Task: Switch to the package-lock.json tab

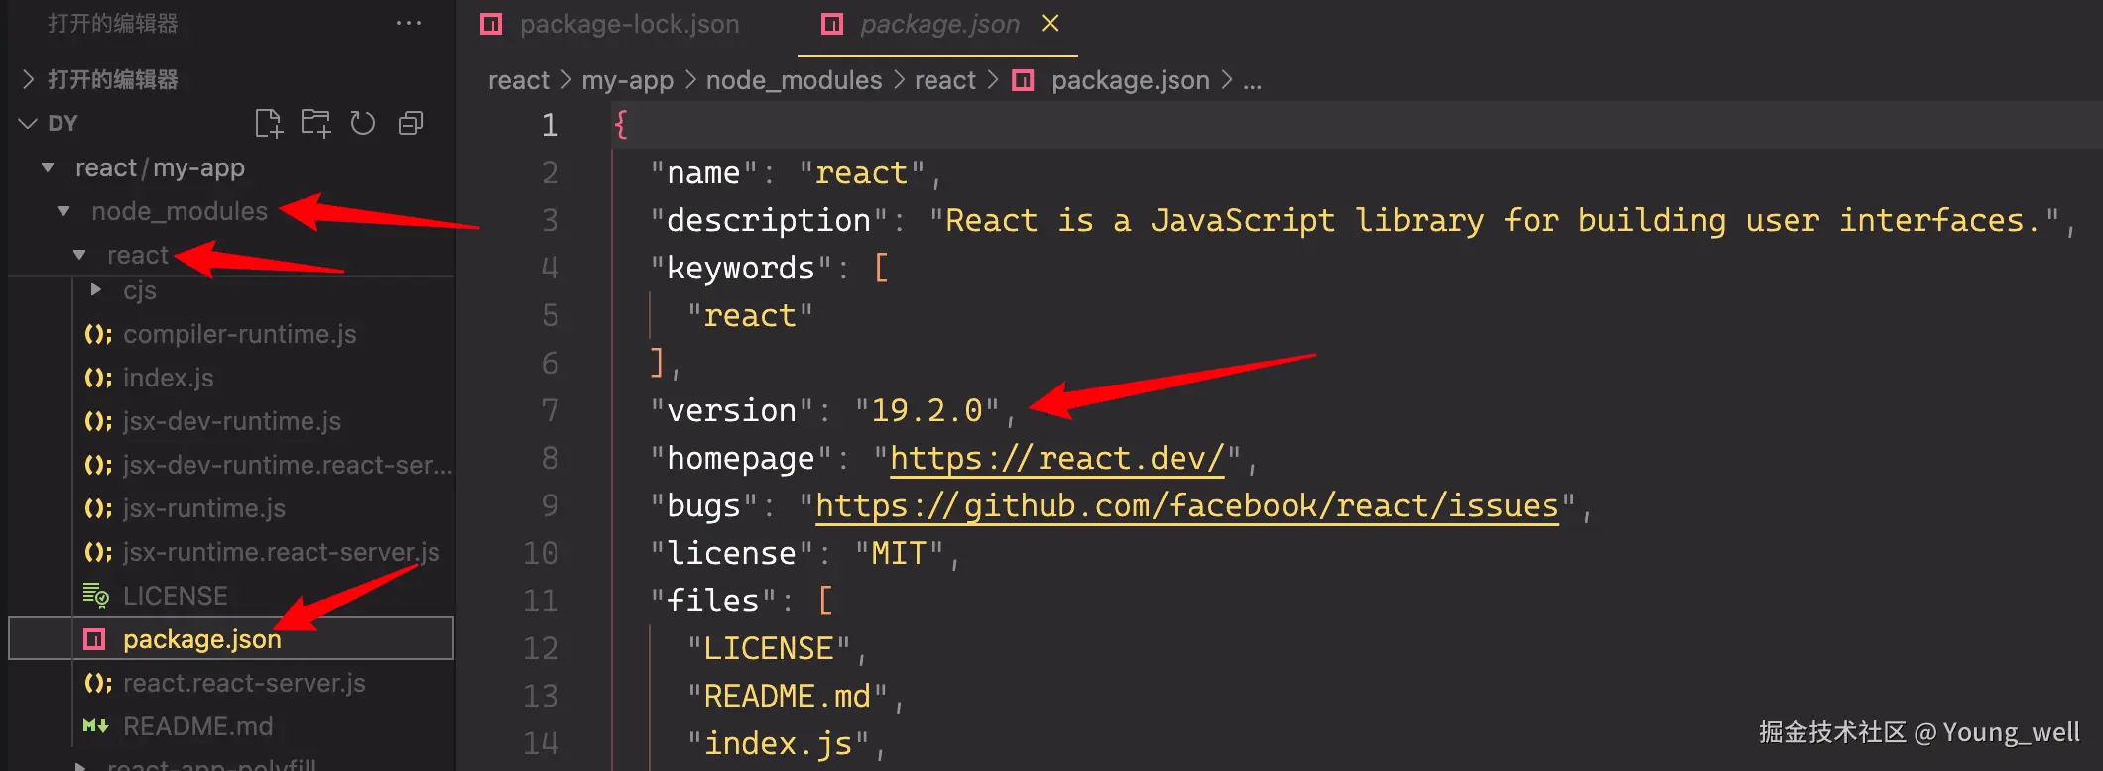Action: tap(629, 24)
